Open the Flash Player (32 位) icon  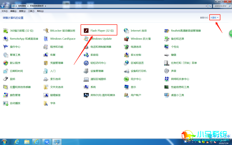point(86,31)
